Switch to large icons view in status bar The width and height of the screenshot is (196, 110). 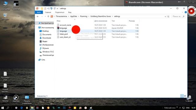(185, 96)
